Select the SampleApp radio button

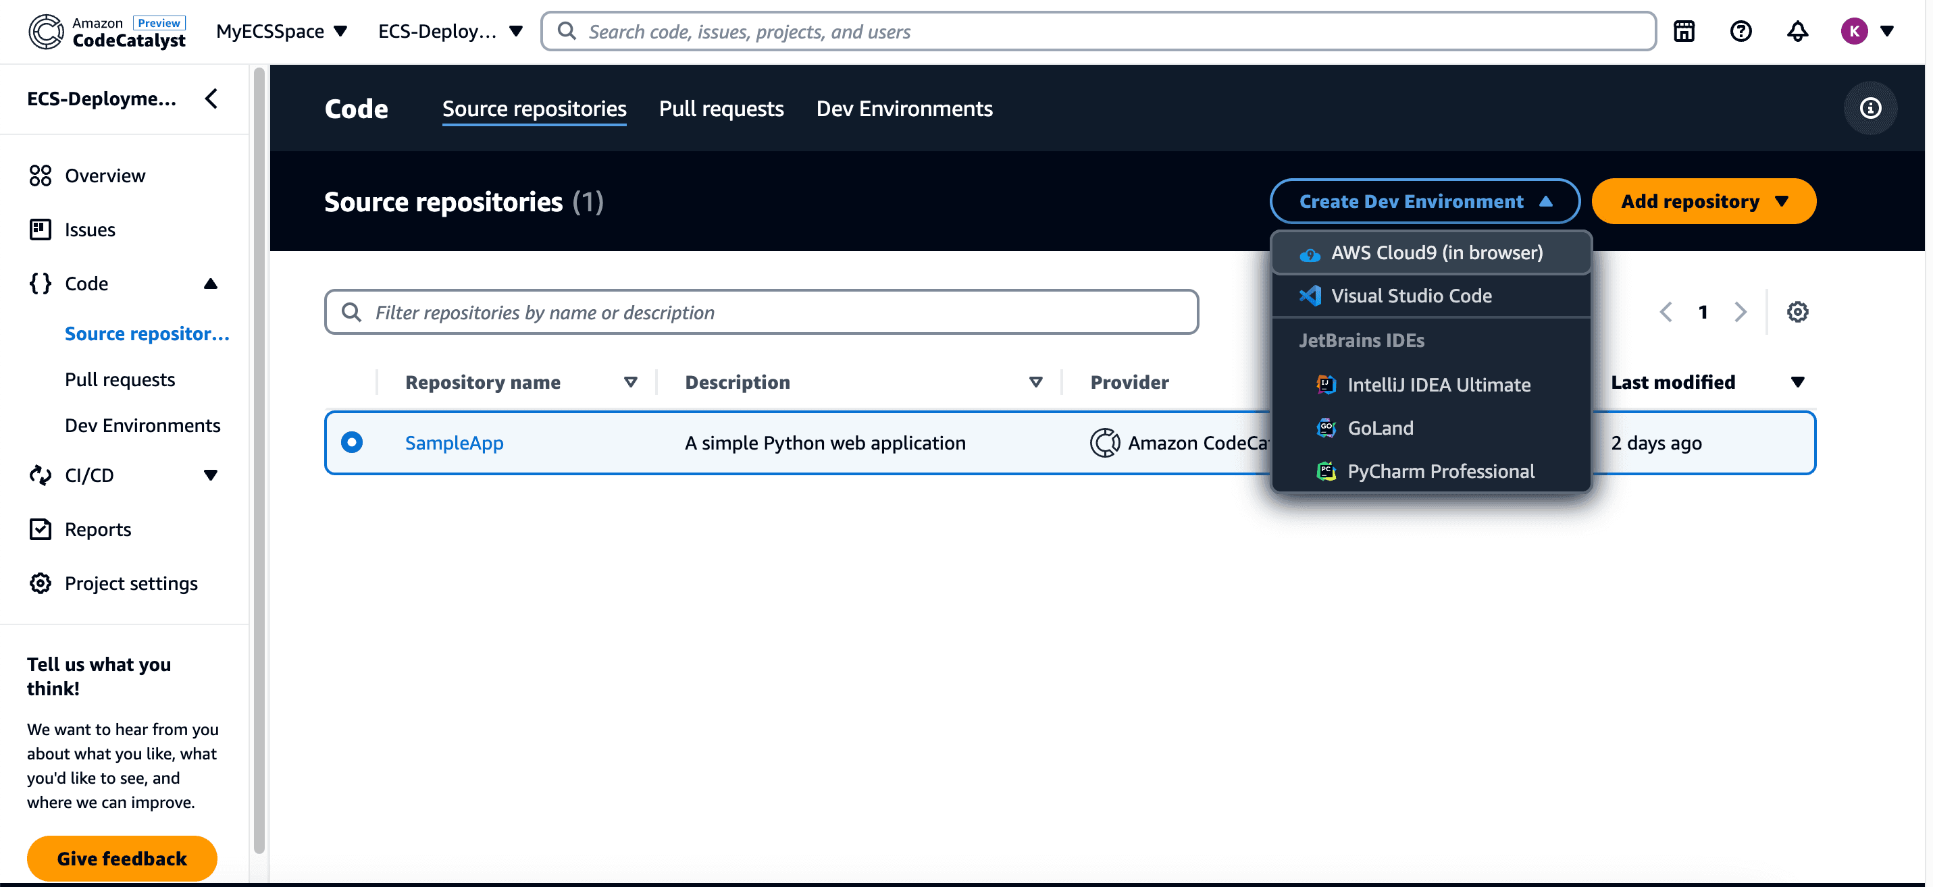coord(351,442)
